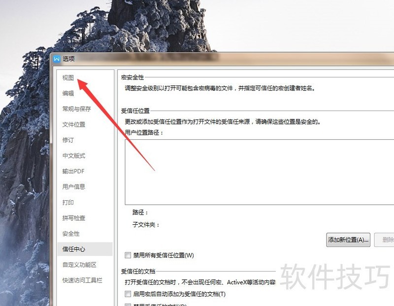Screen dimensions: 394x306
Task: Click the 受信任位置 section heading
Action: click(x=135, y=111)
